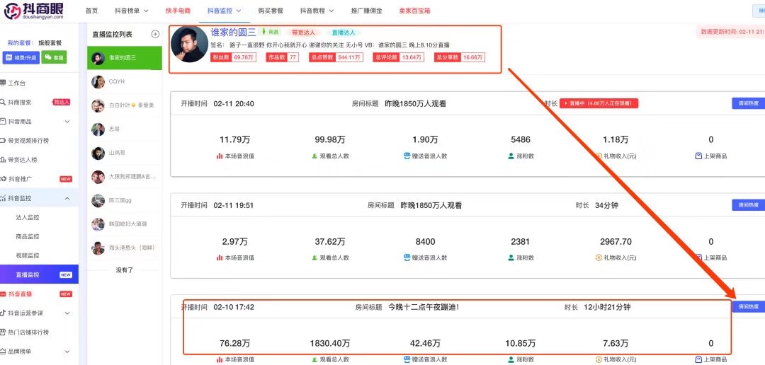Screen dimensions: 765x365
Task: Click the 韩国媳妇大璐璐 avatar
Action: coord(98,224)
